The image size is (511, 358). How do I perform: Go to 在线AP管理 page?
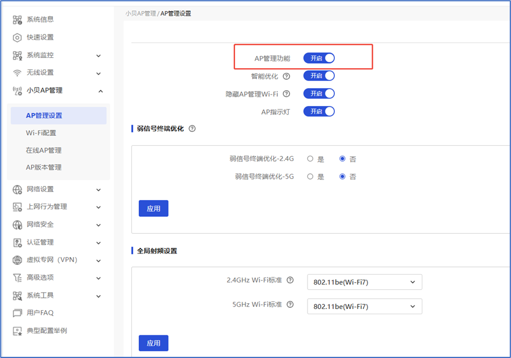tap(43, 150)
